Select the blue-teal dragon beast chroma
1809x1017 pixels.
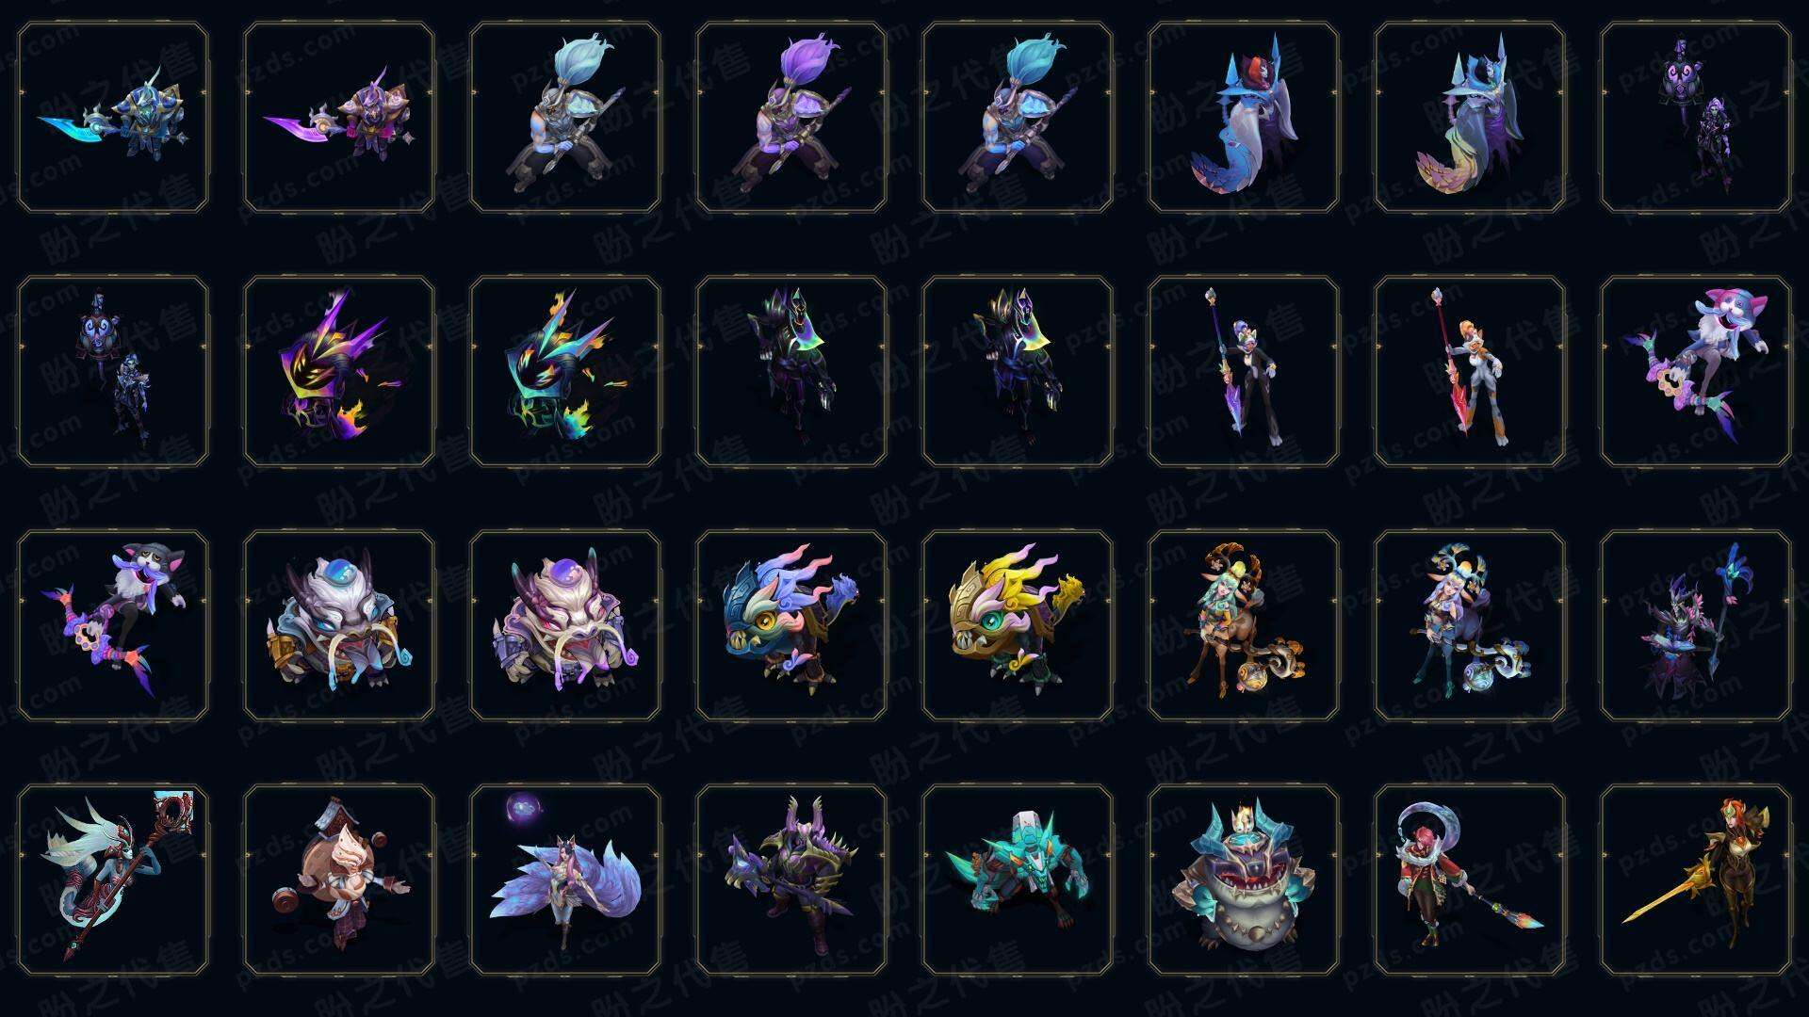[791, 625]
